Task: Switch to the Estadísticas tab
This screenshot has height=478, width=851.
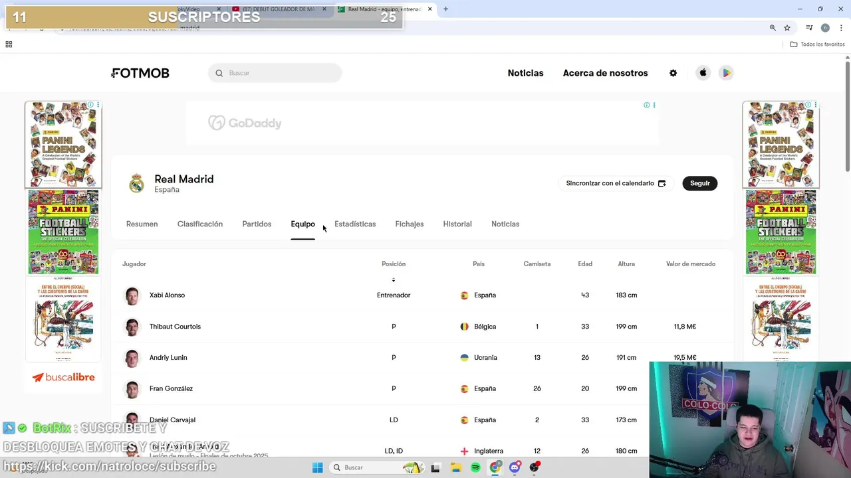Action: point(355,224)
